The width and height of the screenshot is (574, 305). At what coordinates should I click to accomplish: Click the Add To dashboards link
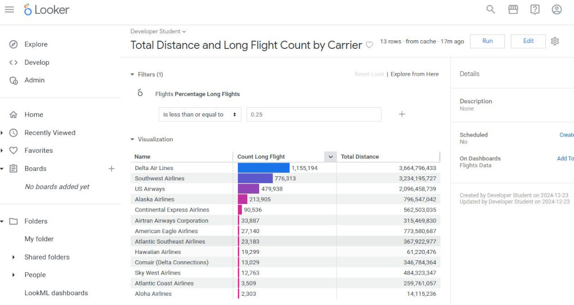pos(565,158)
